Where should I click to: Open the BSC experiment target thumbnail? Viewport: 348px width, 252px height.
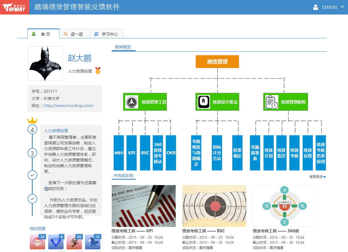pos(214,206)
